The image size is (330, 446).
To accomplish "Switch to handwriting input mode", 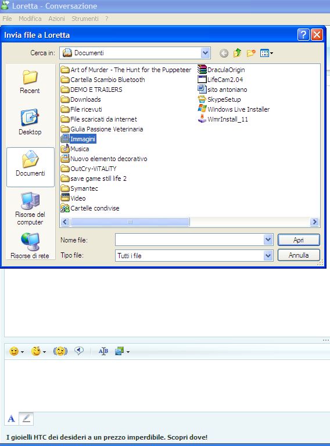I will click(x=26, y=419).
